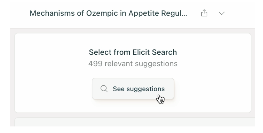263x133 pixels.
Task: Click the box-with-arrow share icon in the header
Action: 204,13
